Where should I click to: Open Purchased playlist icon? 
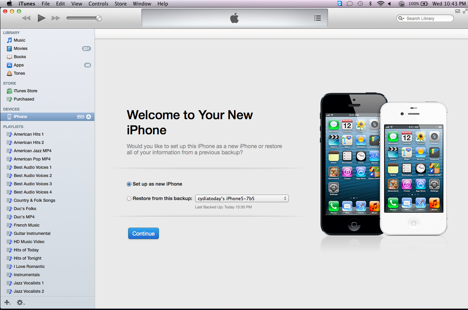(x=9, y=99)
